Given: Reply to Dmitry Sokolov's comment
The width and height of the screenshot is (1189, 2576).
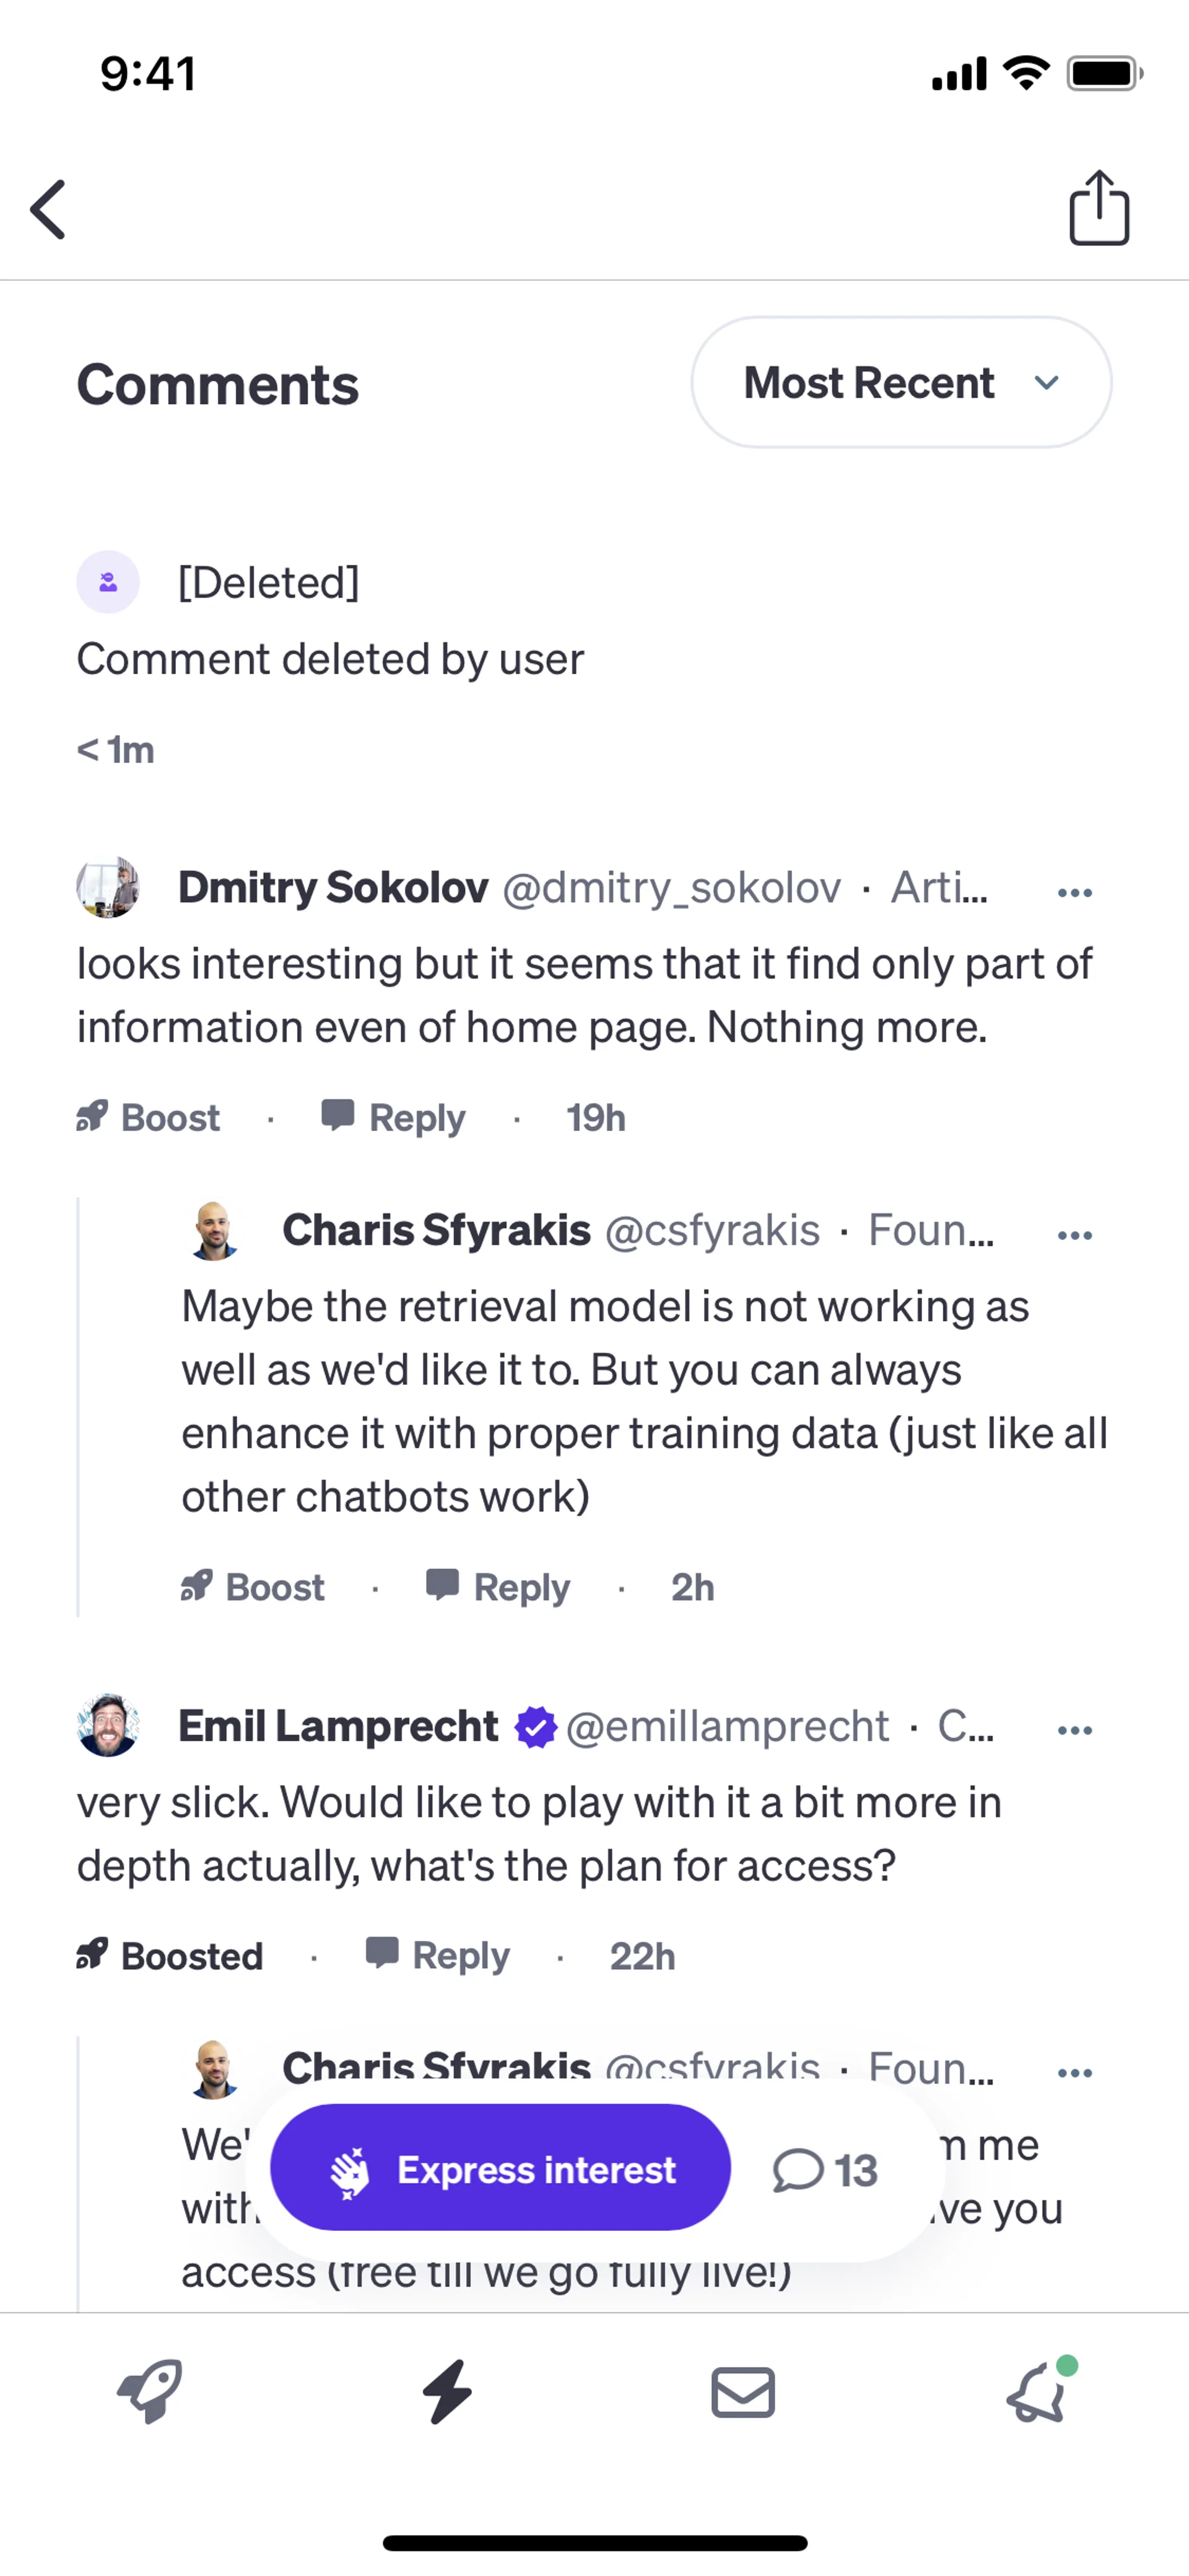Looking at the screenshot, I should pyautogui.click(x=394, y=1117).
